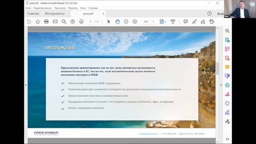Open the Подпись menu
Screen dimensions: 256x144
pyautogui.click(x=73, y=8)
